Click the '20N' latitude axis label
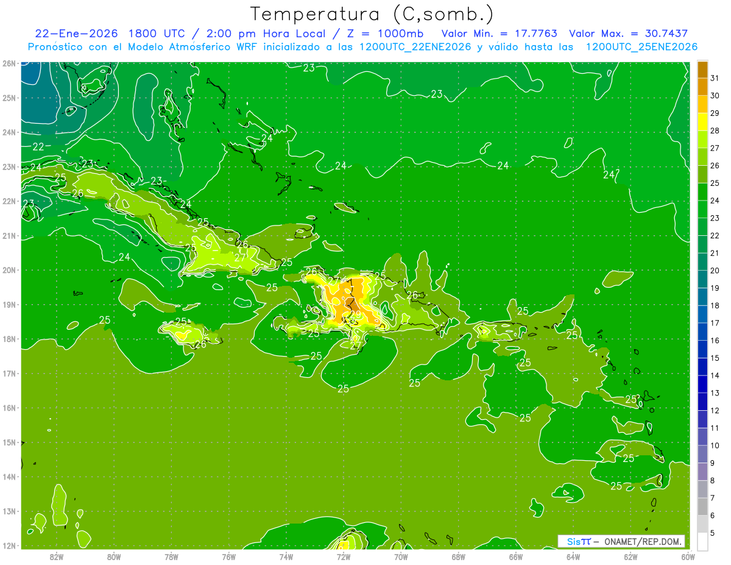 pyautogui.click(x=9, y=270)
